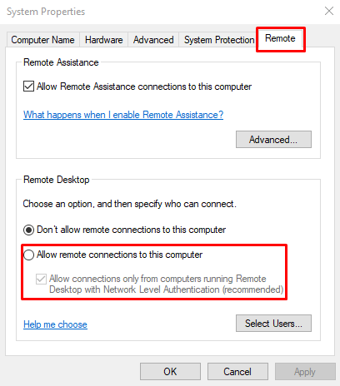Select the System Protection tab

219,40
